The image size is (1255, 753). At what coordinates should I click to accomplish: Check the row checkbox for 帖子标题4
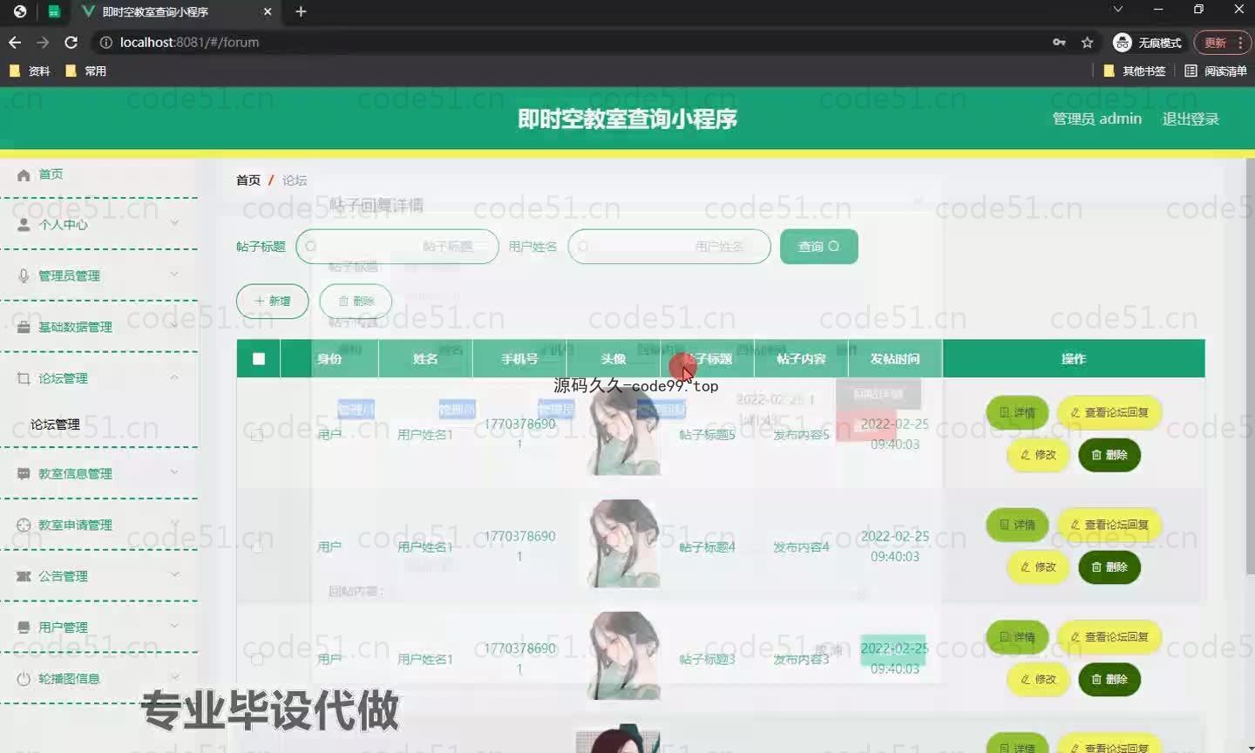point(257,546)
